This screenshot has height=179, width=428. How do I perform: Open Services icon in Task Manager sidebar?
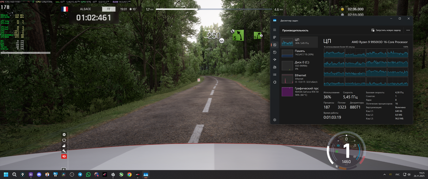(275, 82)
